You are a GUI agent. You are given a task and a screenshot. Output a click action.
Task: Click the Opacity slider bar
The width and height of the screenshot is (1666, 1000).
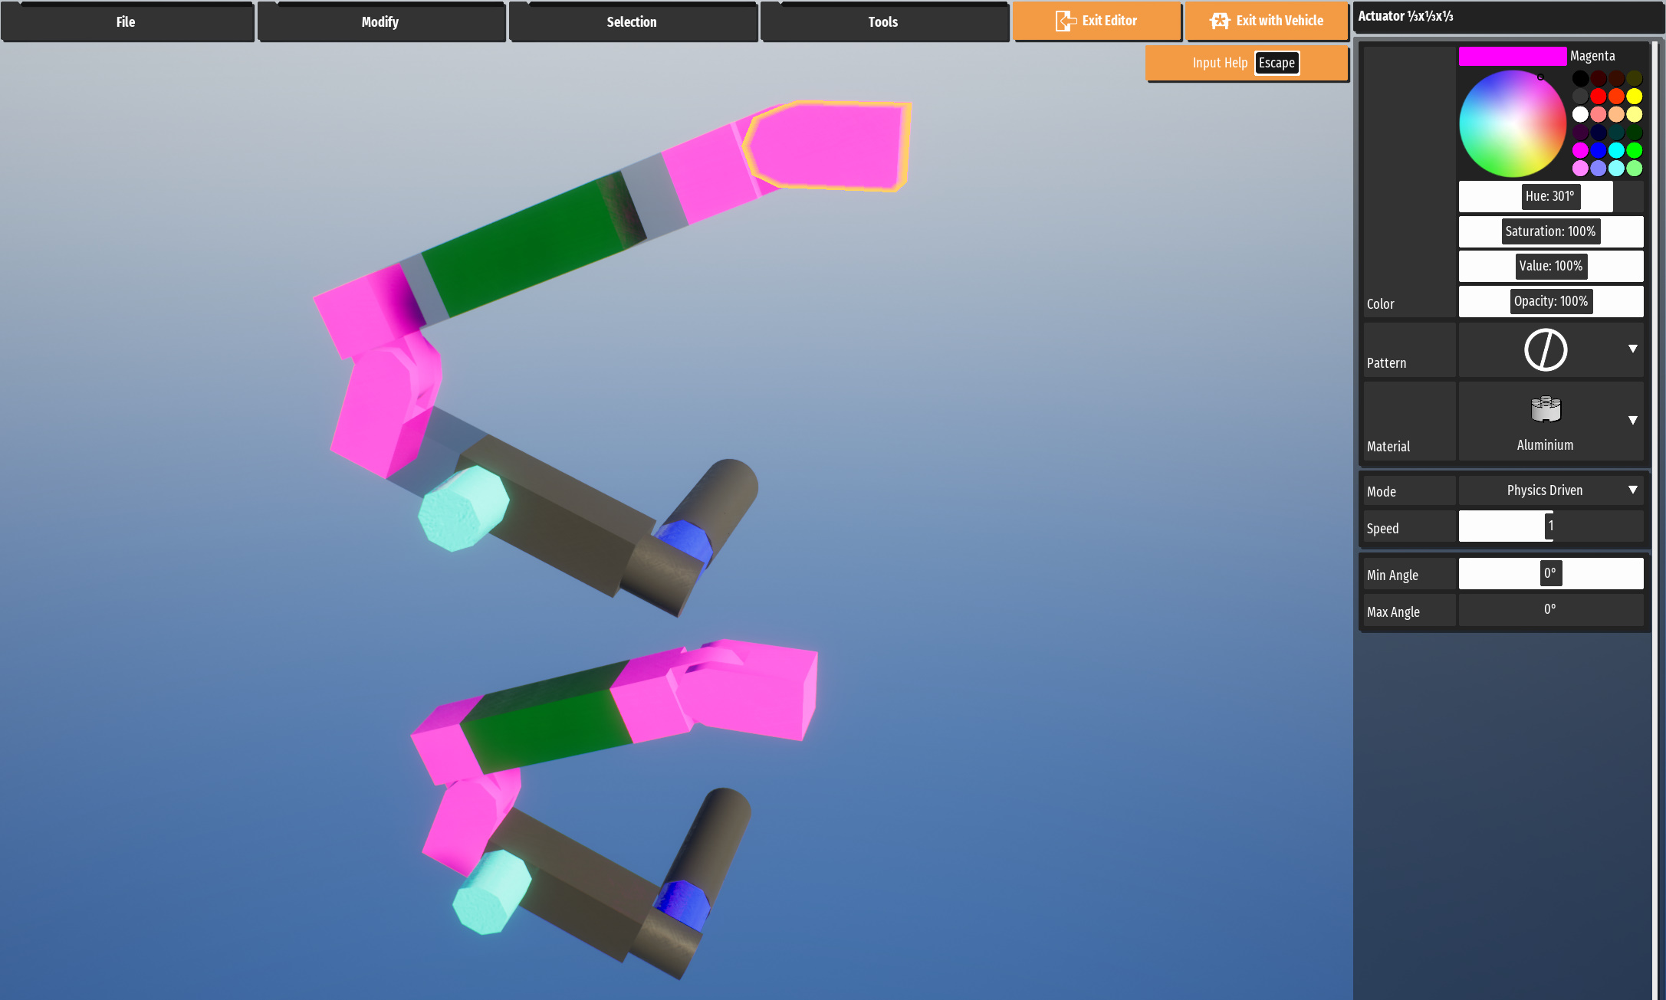(1550, 301)
